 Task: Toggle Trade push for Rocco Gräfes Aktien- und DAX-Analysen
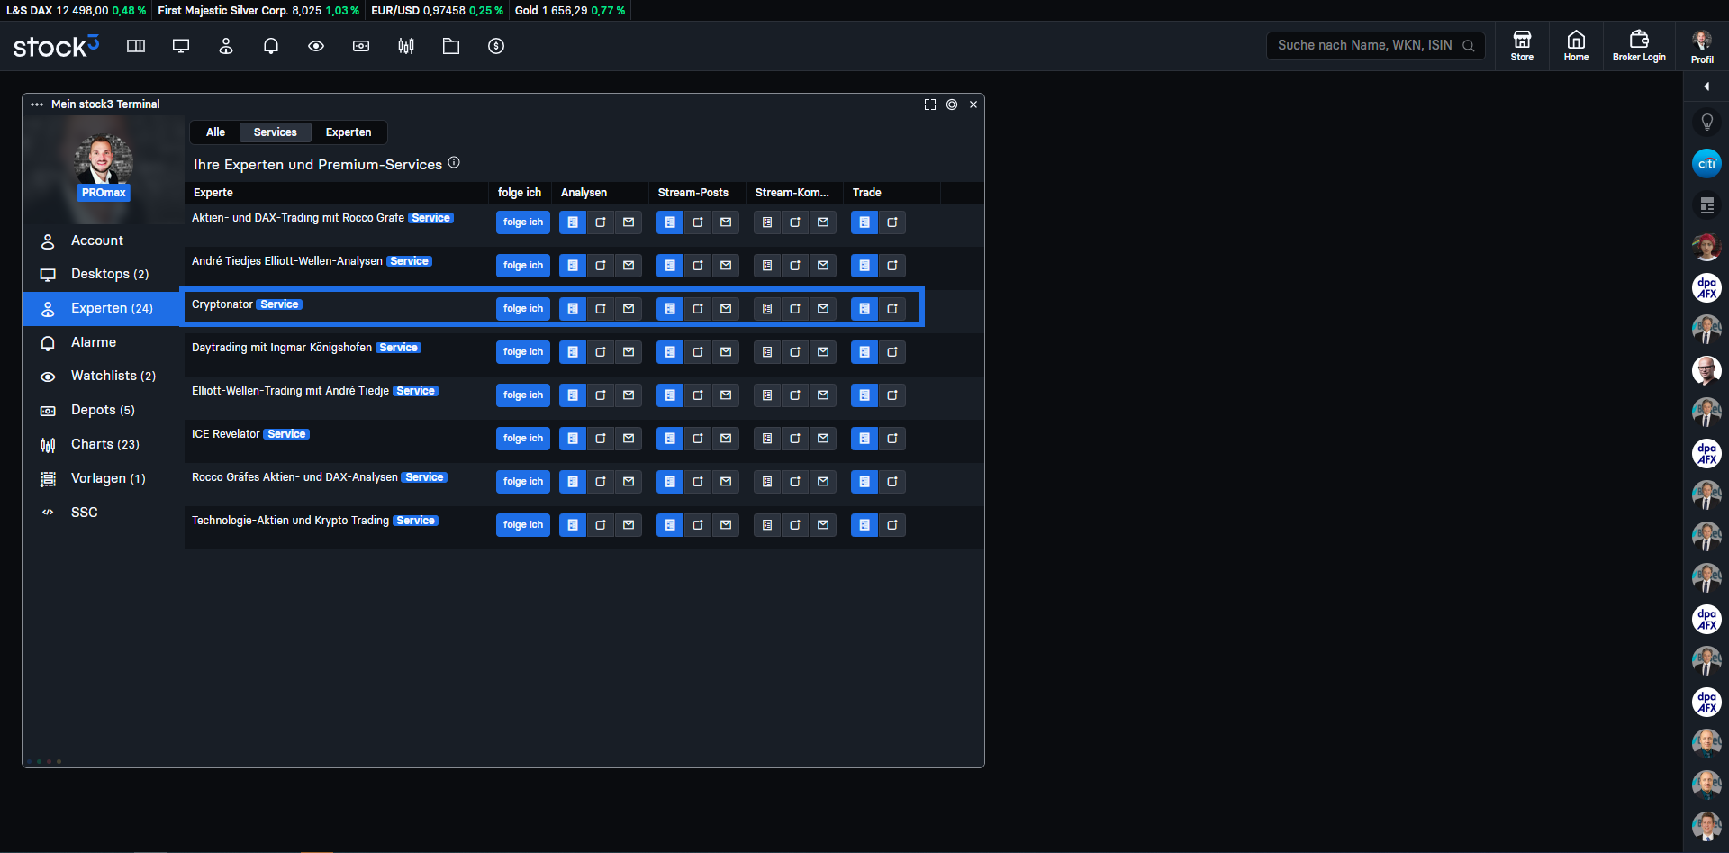coord(892,482)
